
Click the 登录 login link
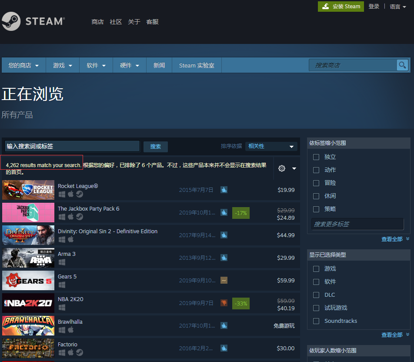374,7
